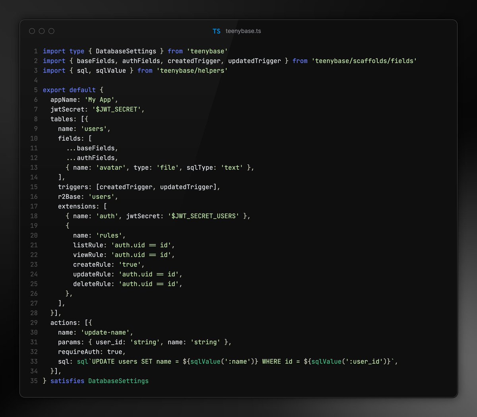Click the 'default' keyword on line 5
Screen dimensions: 477x417
(82, 90)
